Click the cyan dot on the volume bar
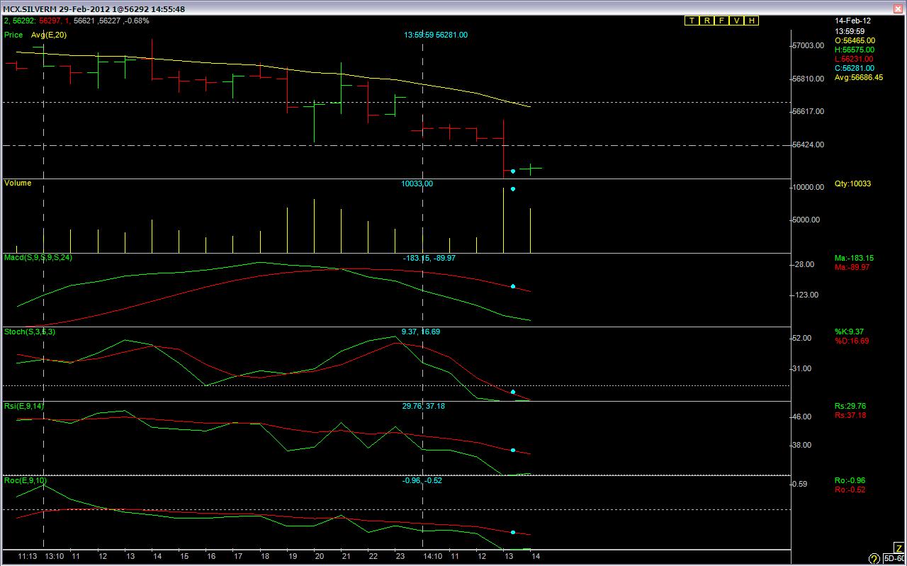The width and height of the screenshot is (907, 566). [x=512, y=189]
